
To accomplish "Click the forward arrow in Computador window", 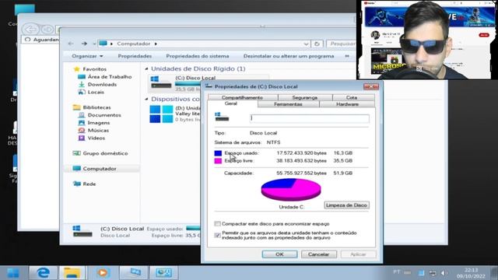I will tap(84, 44).
